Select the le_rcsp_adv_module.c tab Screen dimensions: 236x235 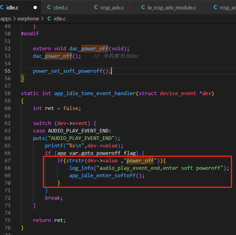[x=171, y=7]
